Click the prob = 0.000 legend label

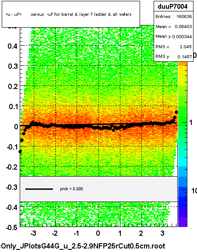71,189
